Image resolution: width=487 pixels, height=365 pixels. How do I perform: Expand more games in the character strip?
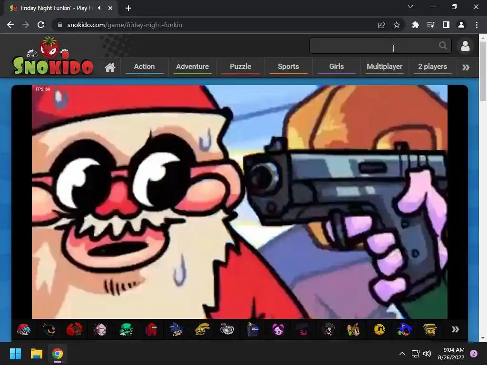pos(455,329)
